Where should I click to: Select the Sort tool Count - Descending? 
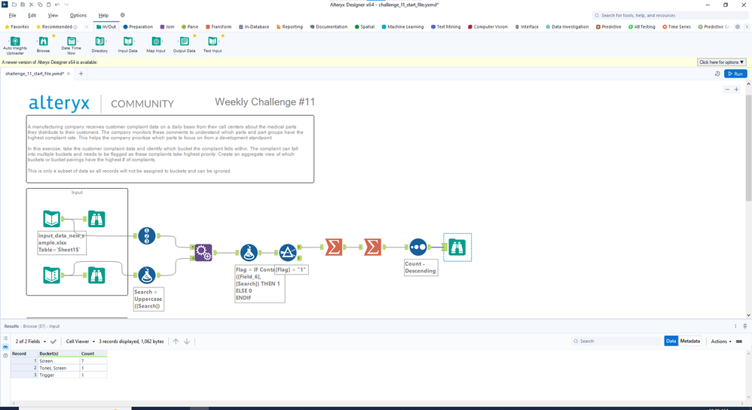418,248
